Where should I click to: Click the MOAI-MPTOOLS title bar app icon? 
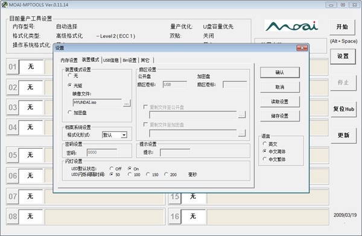tap(4, 4)
